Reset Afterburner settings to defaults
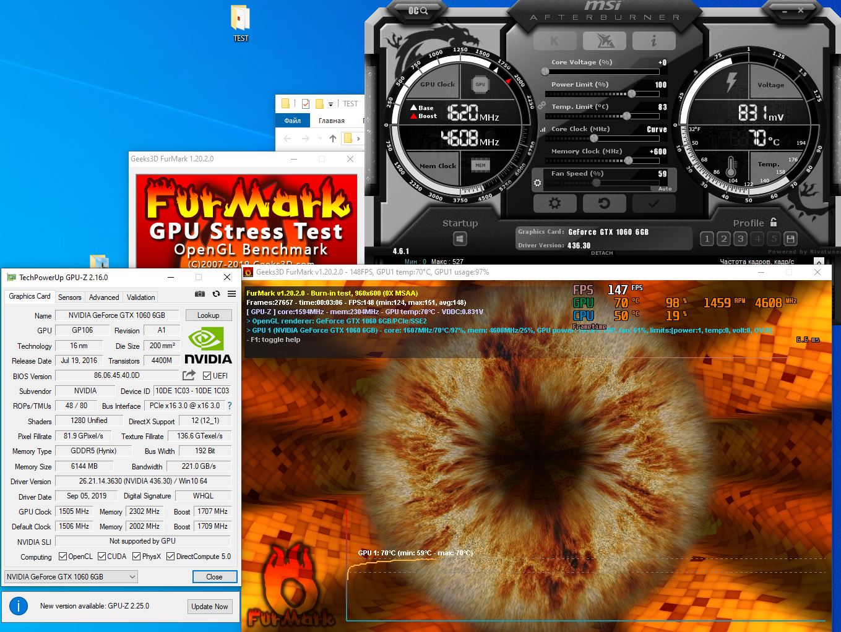Image resolution: width=841 pixels, height=632 pixels. [x=604, y=203]
